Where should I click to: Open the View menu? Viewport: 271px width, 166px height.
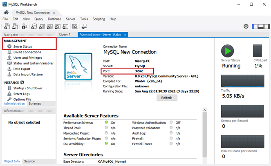(x=26, y=19)
